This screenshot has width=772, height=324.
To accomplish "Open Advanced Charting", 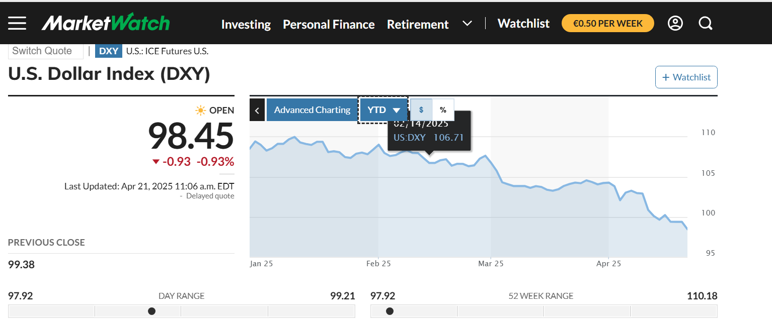I will pyautogui.click(x=312, y=110).
